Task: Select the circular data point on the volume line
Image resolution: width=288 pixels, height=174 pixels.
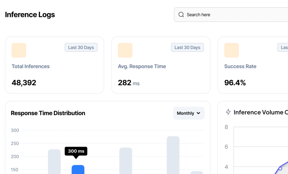Action: [x=280, y=168]
